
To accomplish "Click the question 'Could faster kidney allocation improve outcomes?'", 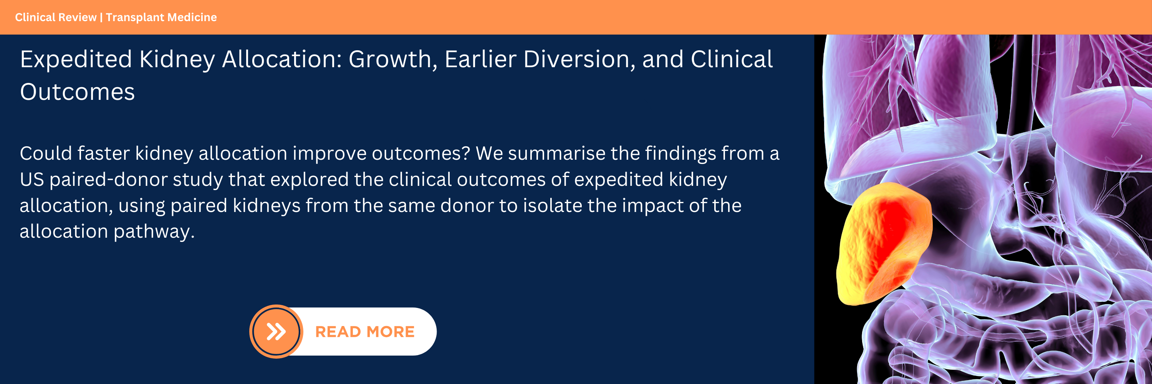I will (x=245, y=154).
